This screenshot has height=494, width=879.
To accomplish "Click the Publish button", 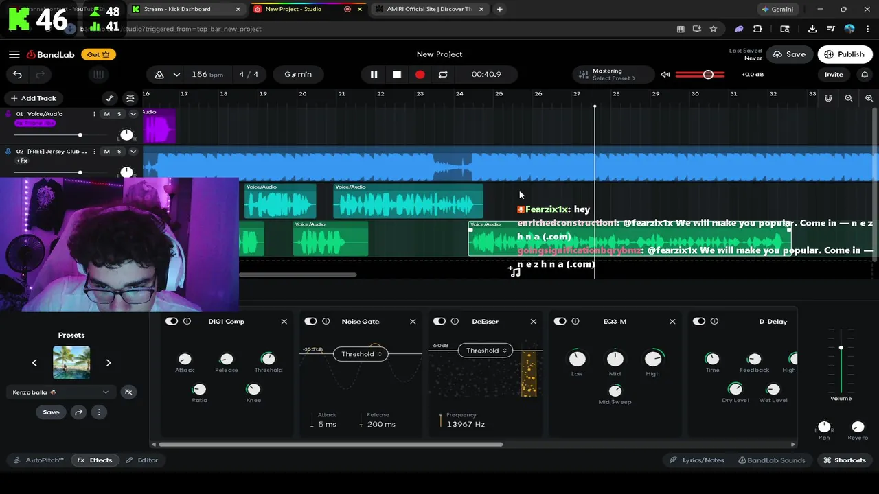I will (844, 54).
